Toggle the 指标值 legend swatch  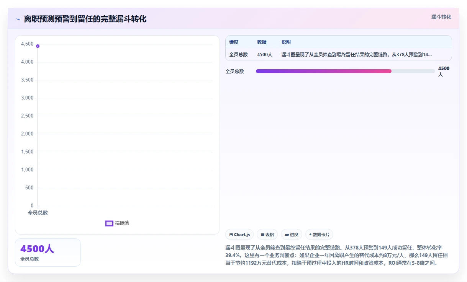point(109,223)
